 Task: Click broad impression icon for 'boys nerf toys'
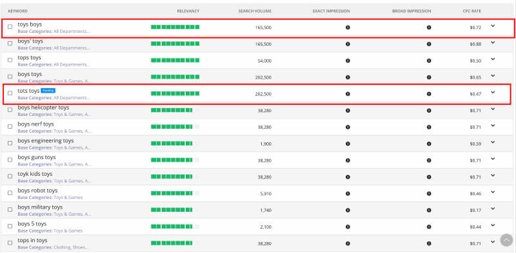[429, 127]
